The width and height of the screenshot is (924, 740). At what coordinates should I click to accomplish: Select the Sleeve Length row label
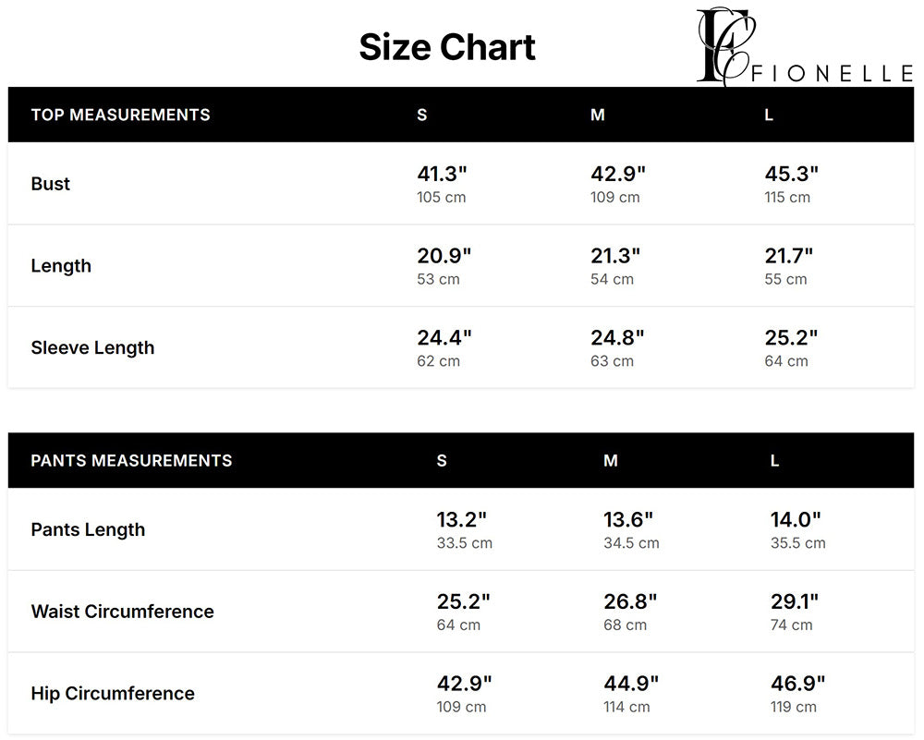pos(92,348)
